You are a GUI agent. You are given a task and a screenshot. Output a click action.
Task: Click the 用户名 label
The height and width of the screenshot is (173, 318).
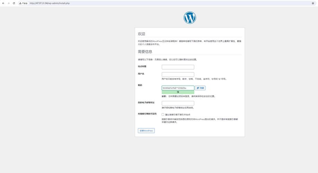pyautogui.click(x=141, y=74)
